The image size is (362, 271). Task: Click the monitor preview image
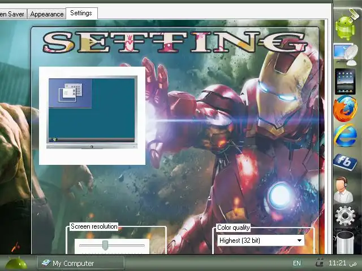click(x=92, y=113)
